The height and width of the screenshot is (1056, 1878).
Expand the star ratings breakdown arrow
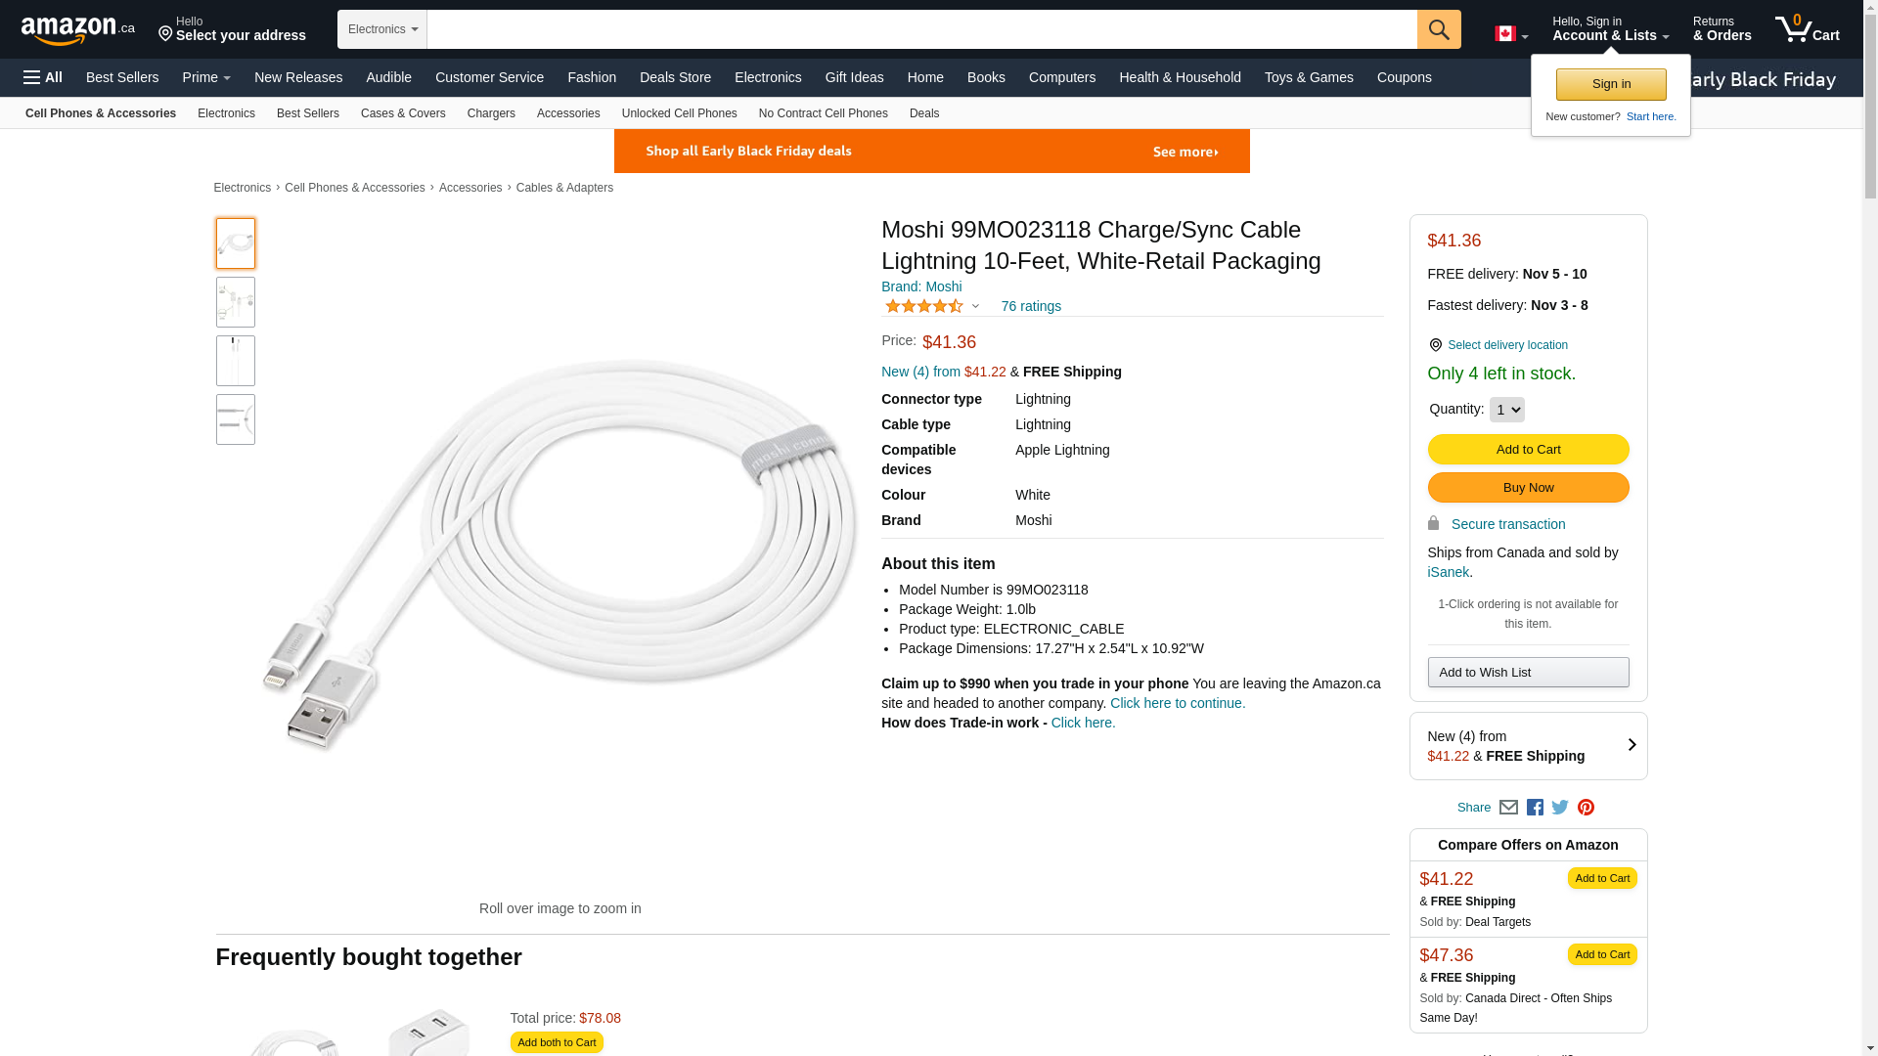tap(975, 306)
